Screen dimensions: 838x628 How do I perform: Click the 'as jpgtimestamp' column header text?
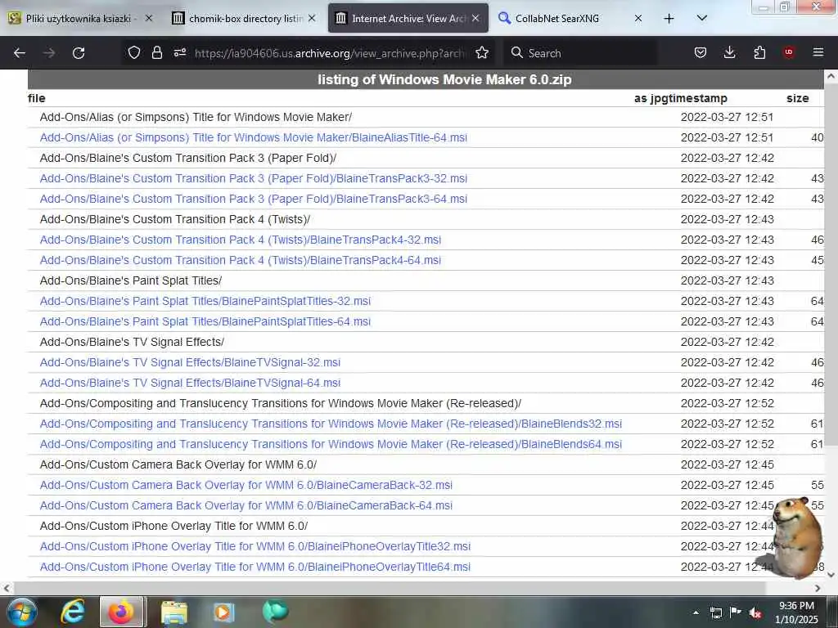pyautogui.click(x=680, y=98)
